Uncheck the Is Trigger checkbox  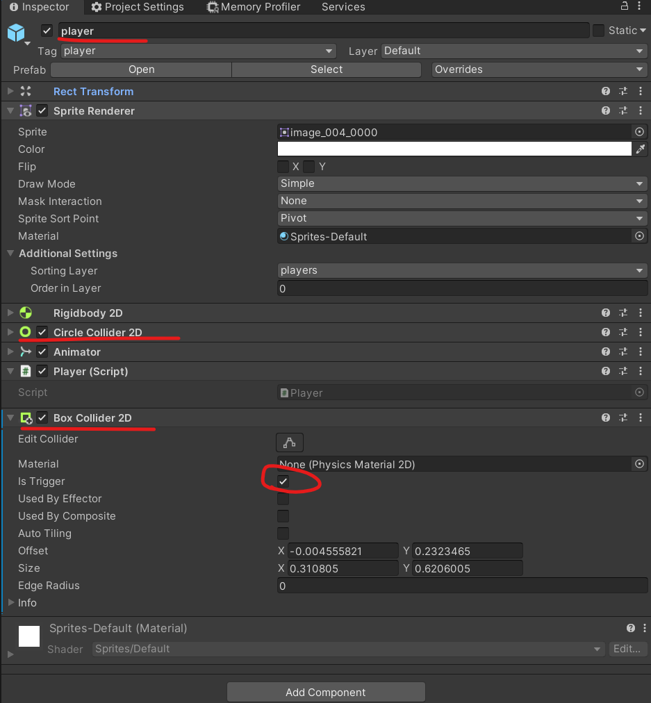(283, 481)
